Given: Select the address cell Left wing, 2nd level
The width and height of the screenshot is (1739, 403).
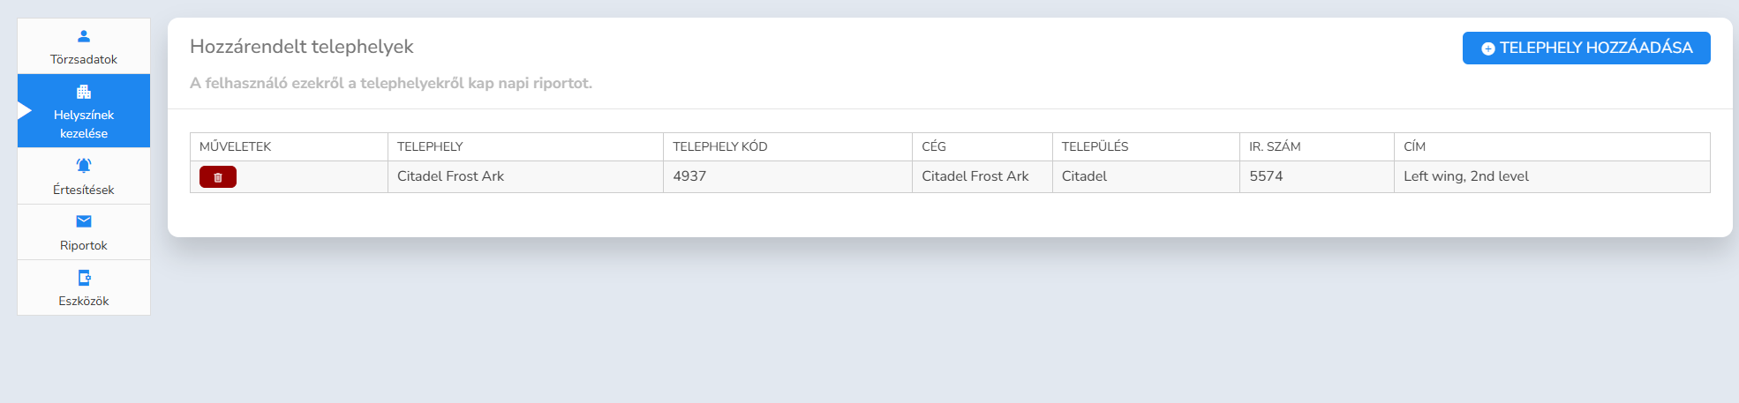Looking at the screenshot, I should tap(1466, 176).
